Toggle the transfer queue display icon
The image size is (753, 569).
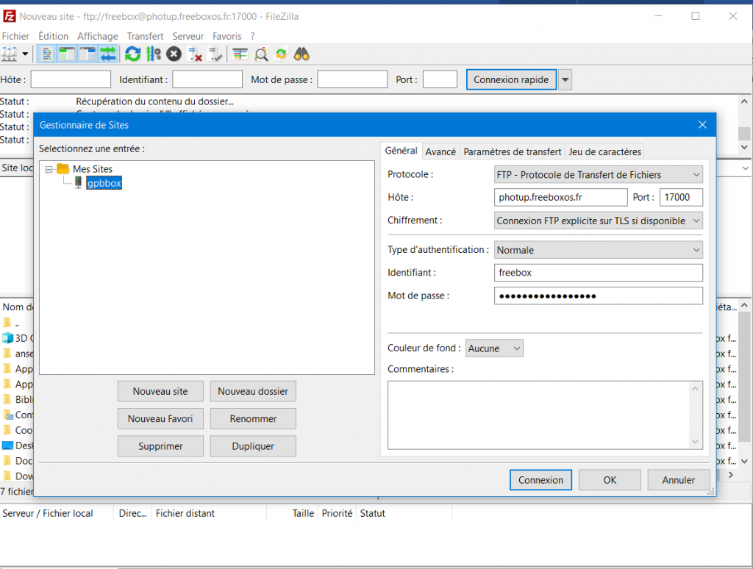click(x=108, y=54)
